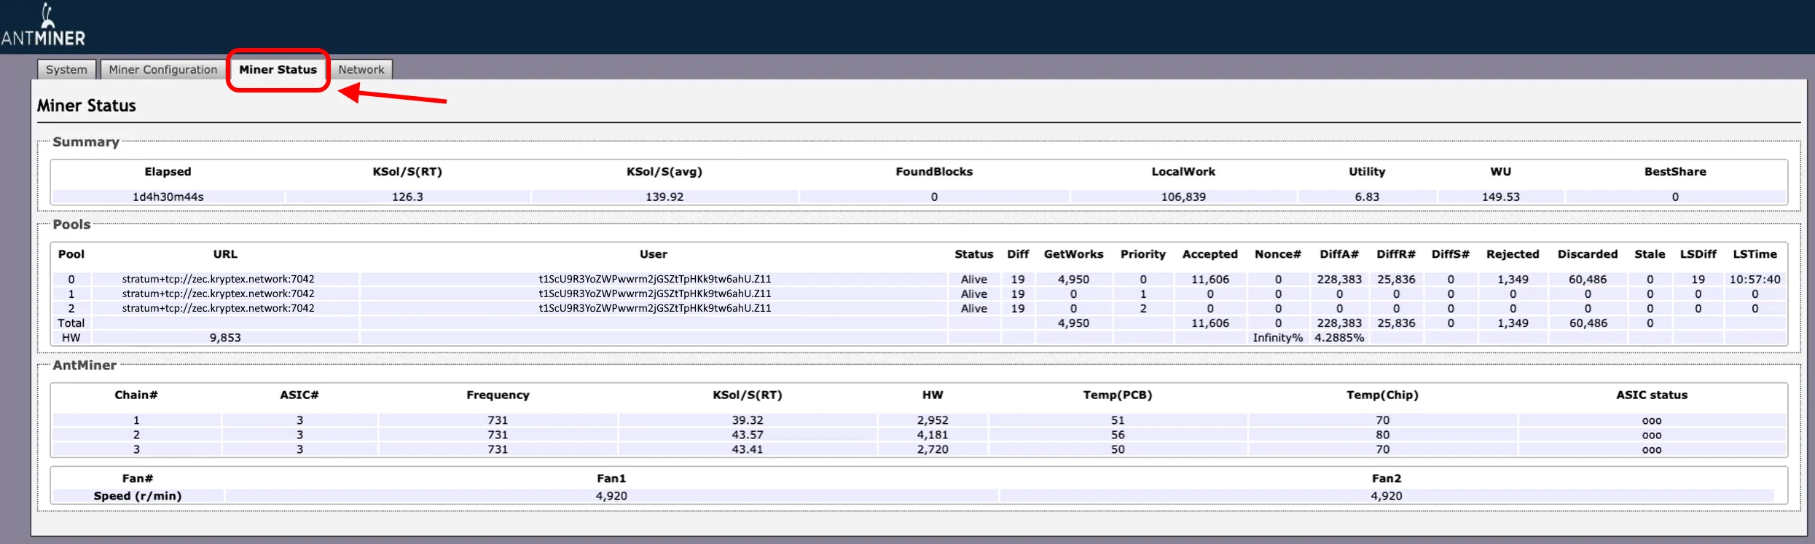Select the pool 0 stratum URL

coord(218,279)
